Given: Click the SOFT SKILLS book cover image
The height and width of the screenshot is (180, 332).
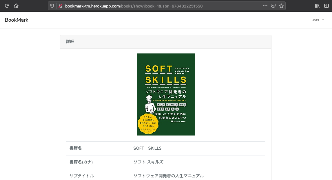Looking at the screenshot, I should click(166, 94).
